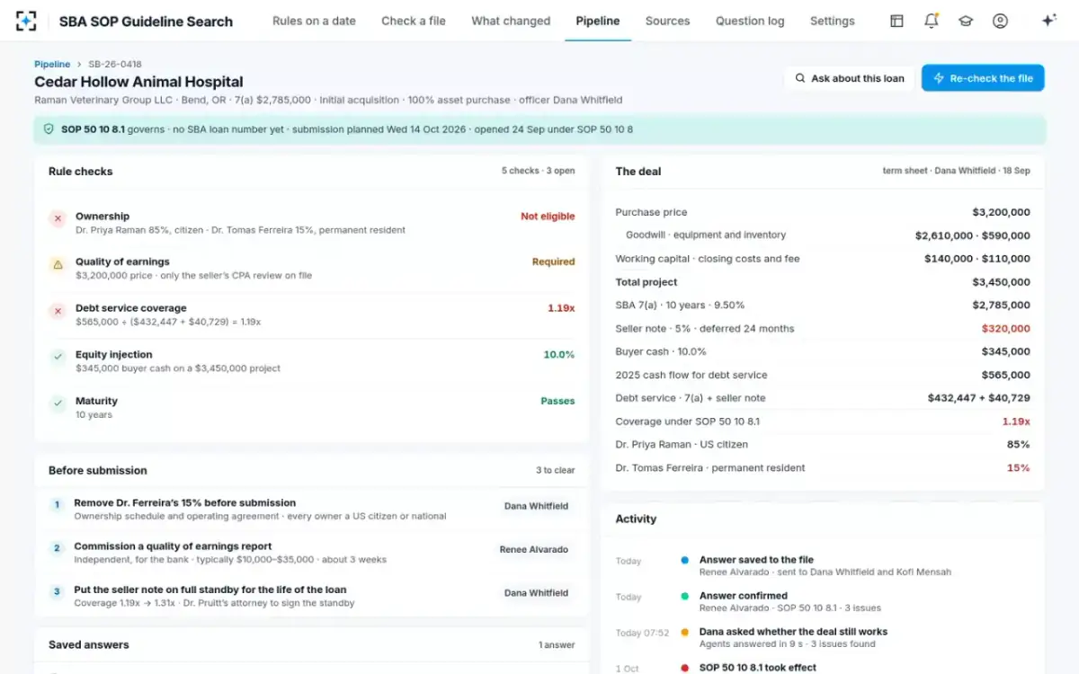Click Ask about this loan button
Image resolution: width=1079 pixels, height=674 pixels.
pyautogui.click(x=850, y=78)
